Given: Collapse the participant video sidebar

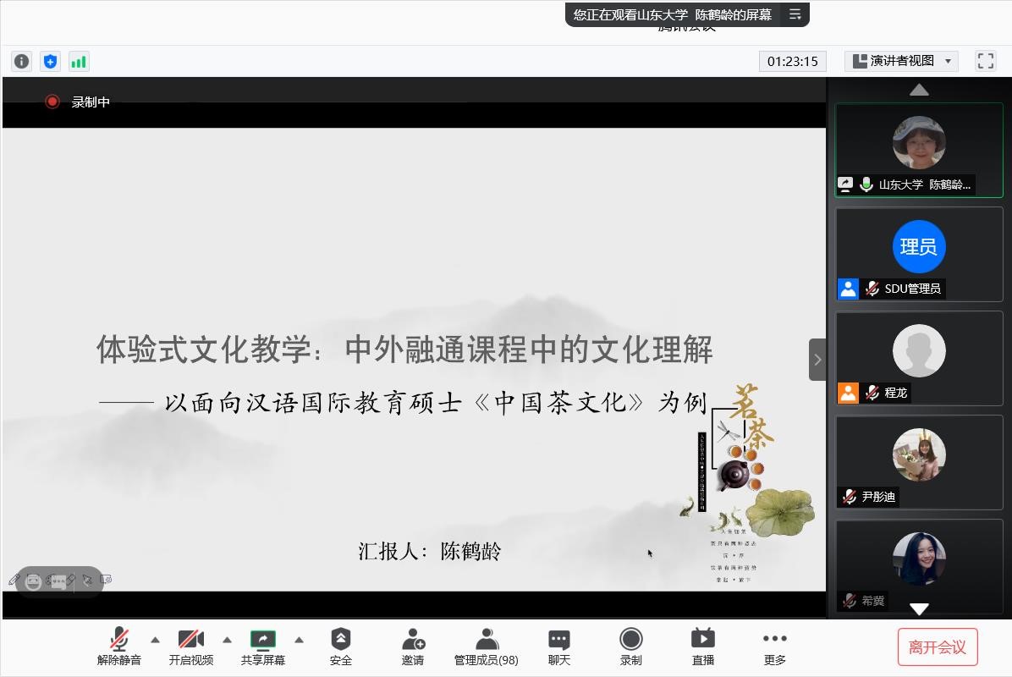Looking at the screenshot, I should [x=817, y=360].
